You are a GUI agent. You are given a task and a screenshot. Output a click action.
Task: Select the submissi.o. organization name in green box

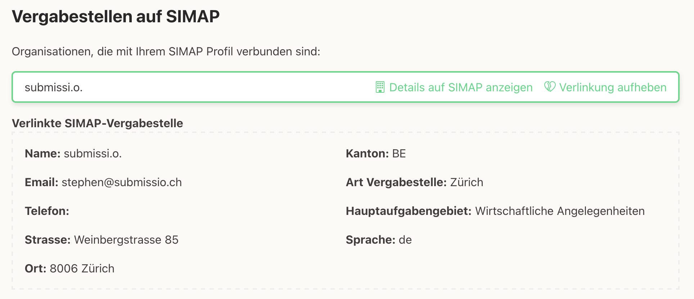click(54, 87)
